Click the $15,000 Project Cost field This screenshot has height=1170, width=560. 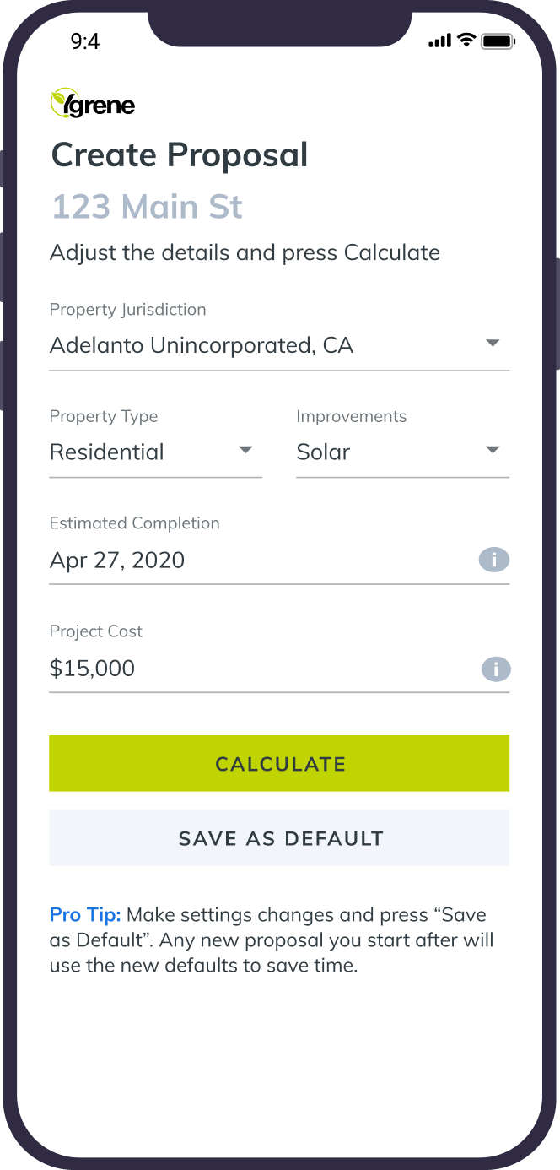[x=93, y=669]
